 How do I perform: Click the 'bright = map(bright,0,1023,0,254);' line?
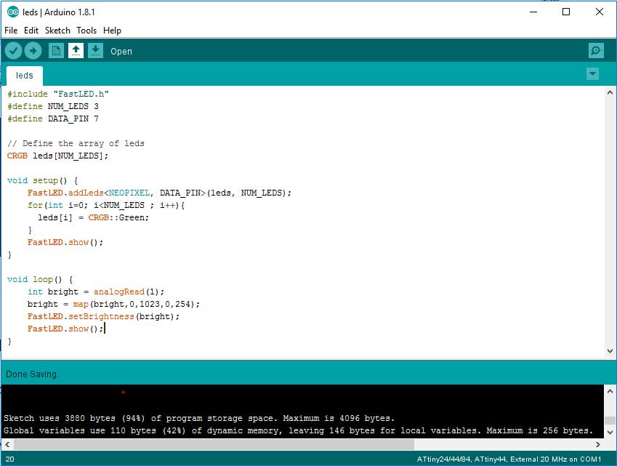[113, 304]
